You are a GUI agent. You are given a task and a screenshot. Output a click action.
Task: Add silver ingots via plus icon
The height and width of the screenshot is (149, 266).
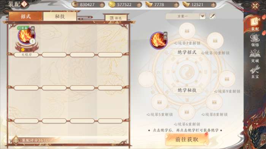click(176, 5)
